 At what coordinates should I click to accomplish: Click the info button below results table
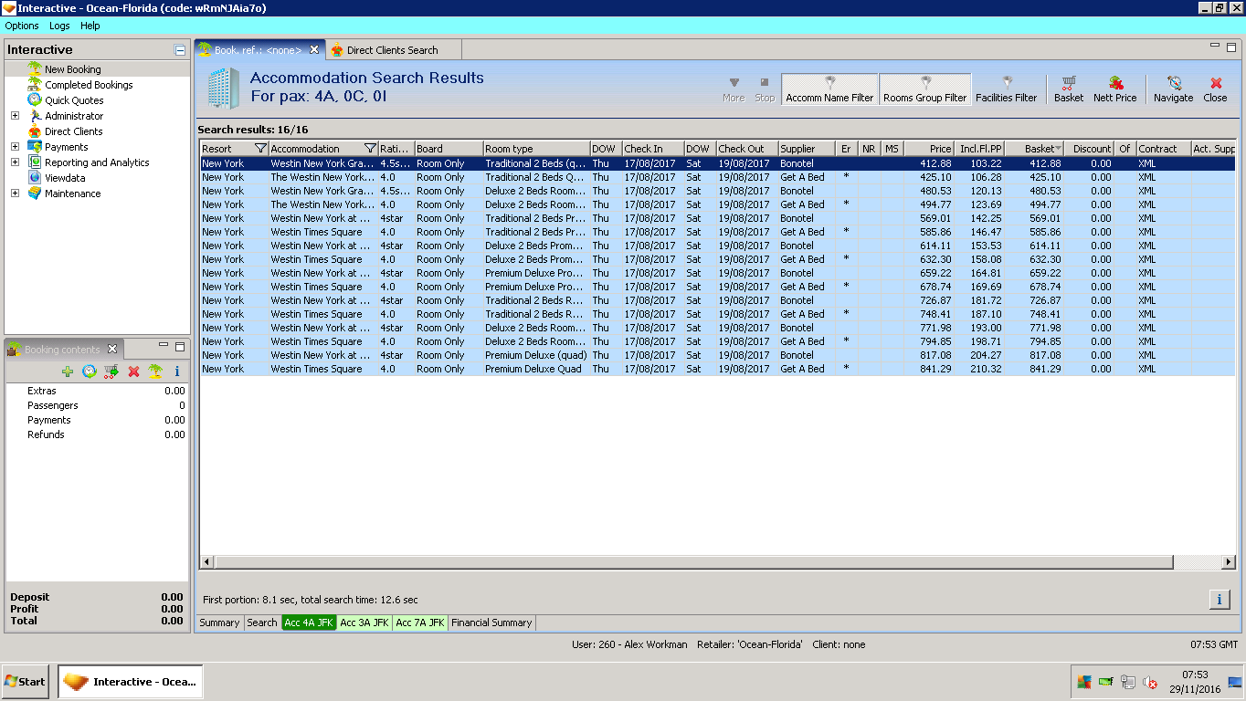[x=1219, y=599]
